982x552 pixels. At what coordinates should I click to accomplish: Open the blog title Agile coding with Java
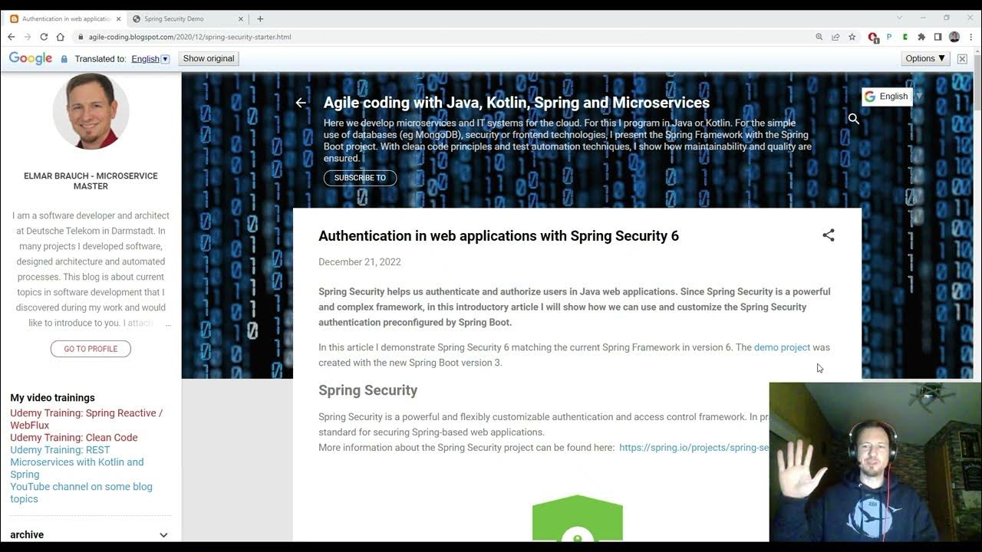pyautogui.click(x=516, y=103)
